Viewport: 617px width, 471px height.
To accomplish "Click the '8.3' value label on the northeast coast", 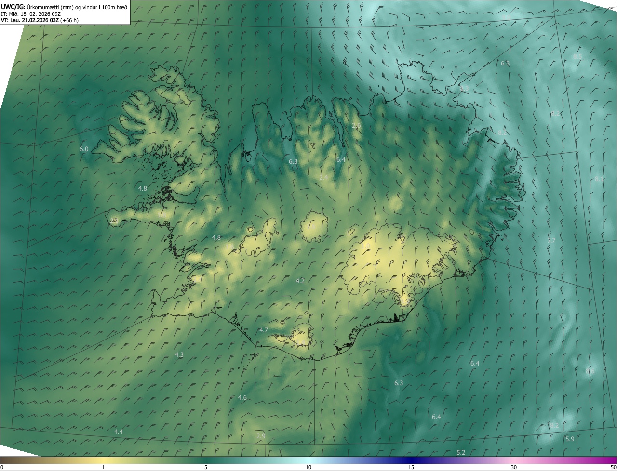I will point(464,89).
